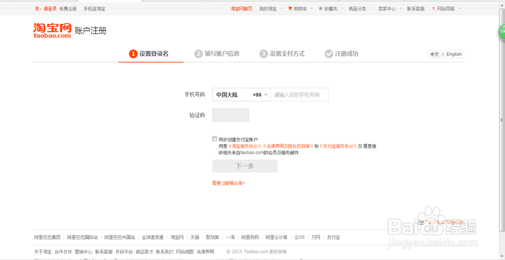The width and height of the screenshot is (505, 260).
Task: Open the shopping cart icon
Action: tap(290, 9)
